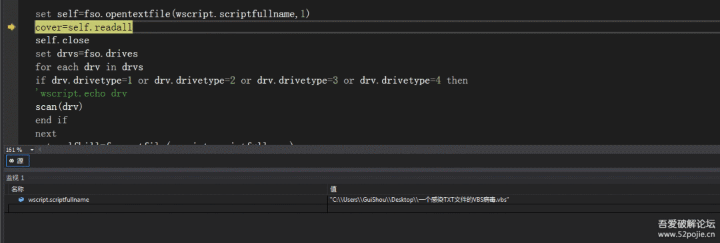
Task: Click the watch variable cube icon
Action: tap(21, 200)
